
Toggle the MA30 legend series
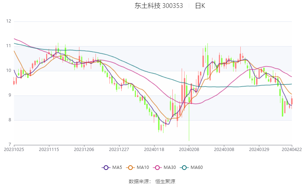coord(165,167)
